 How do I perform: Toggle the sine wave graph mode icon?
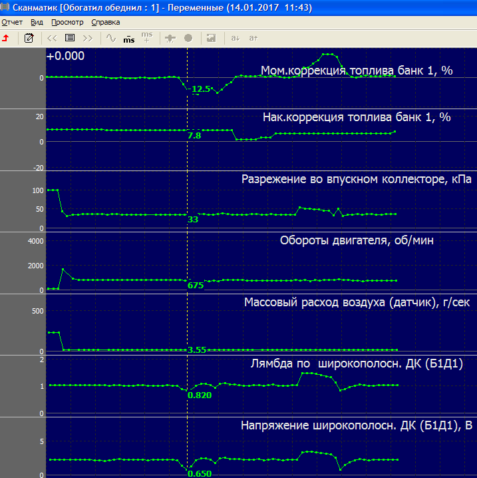(111, 38)
